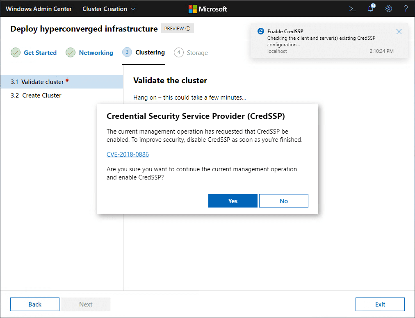Viewport: 415px width, 318px height.
Task: Click the Exit button
Action: pyautogui.click(x=380, y=304)
